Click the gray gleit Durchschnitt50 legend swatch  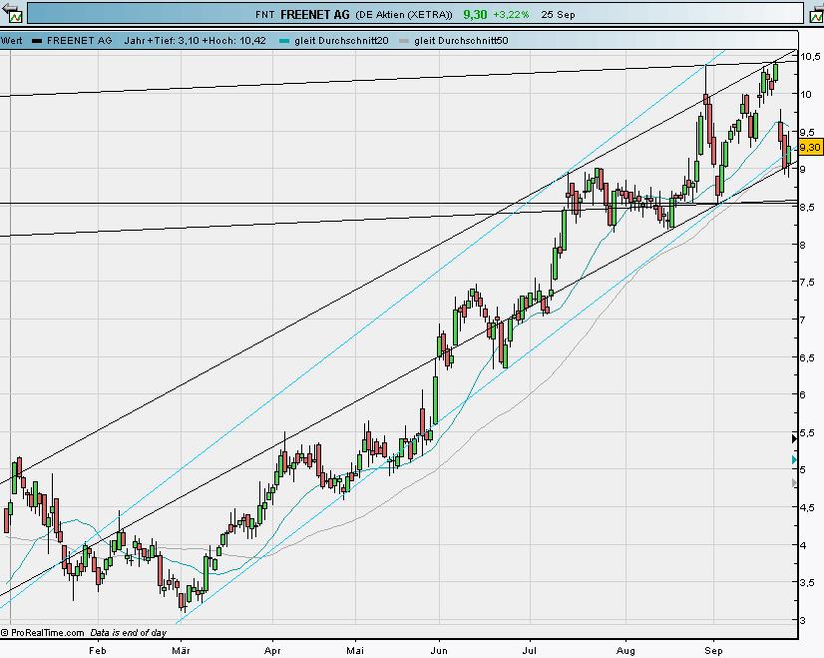403,41
